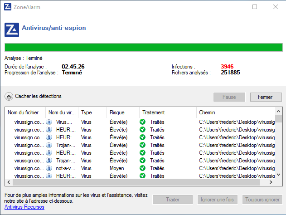Click the scroll up arrow of detections list
This screenshot has width=286, height=215.
[278, 111]
